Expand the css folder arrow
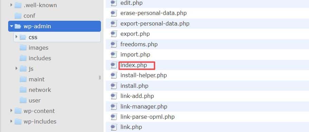The width and height of the screenshot is (309, 132). point(17,37)
